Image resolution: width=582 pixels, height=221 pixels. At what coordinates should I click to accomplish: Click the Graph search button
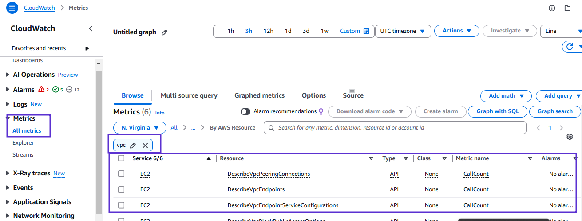tap(555, 111)
